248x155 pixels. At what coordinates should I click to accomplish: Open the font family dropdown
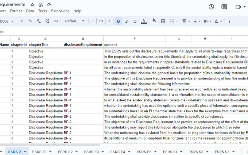point(74,21)
